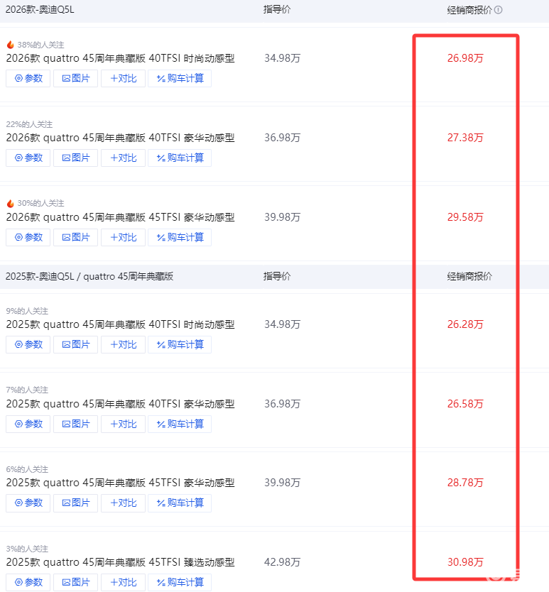Click the info icon beside 经销商报价 header
549x592 pixels.
tap(499, 10)
